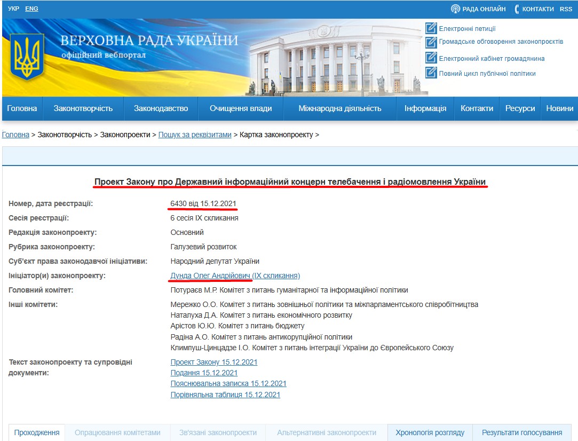
Task: Open the Законодавство menu
Action: pyautogui.click(x=161, y=108)
